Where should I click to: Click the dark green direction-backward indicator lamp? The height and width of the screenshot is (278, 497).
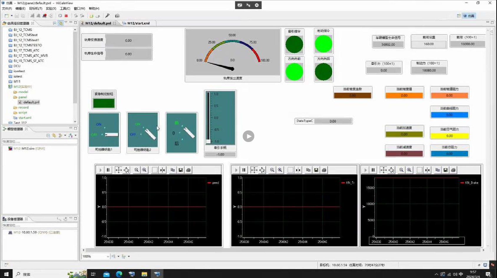323,72
